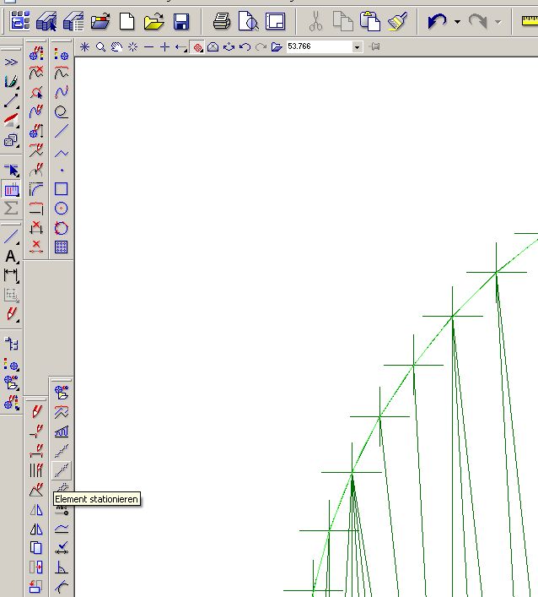538x597 pixels.
Task: Click the checkmark with double arrow icon
Action: coord(62,548)
